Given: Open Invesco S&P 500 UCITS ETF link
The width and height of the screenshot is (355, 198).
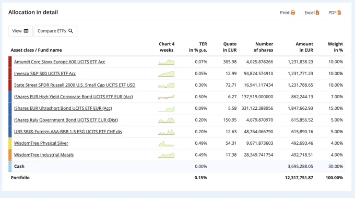Looking at the screenshot, I should pos(45,74).
